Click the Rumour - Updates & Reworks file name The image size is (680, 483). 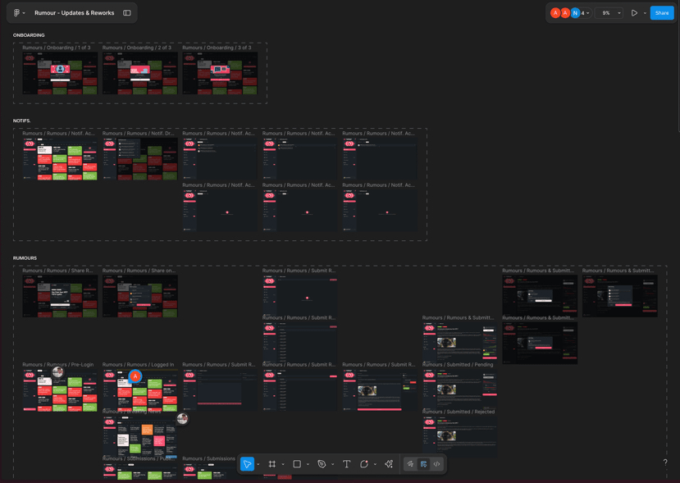[x=75, y=13]
